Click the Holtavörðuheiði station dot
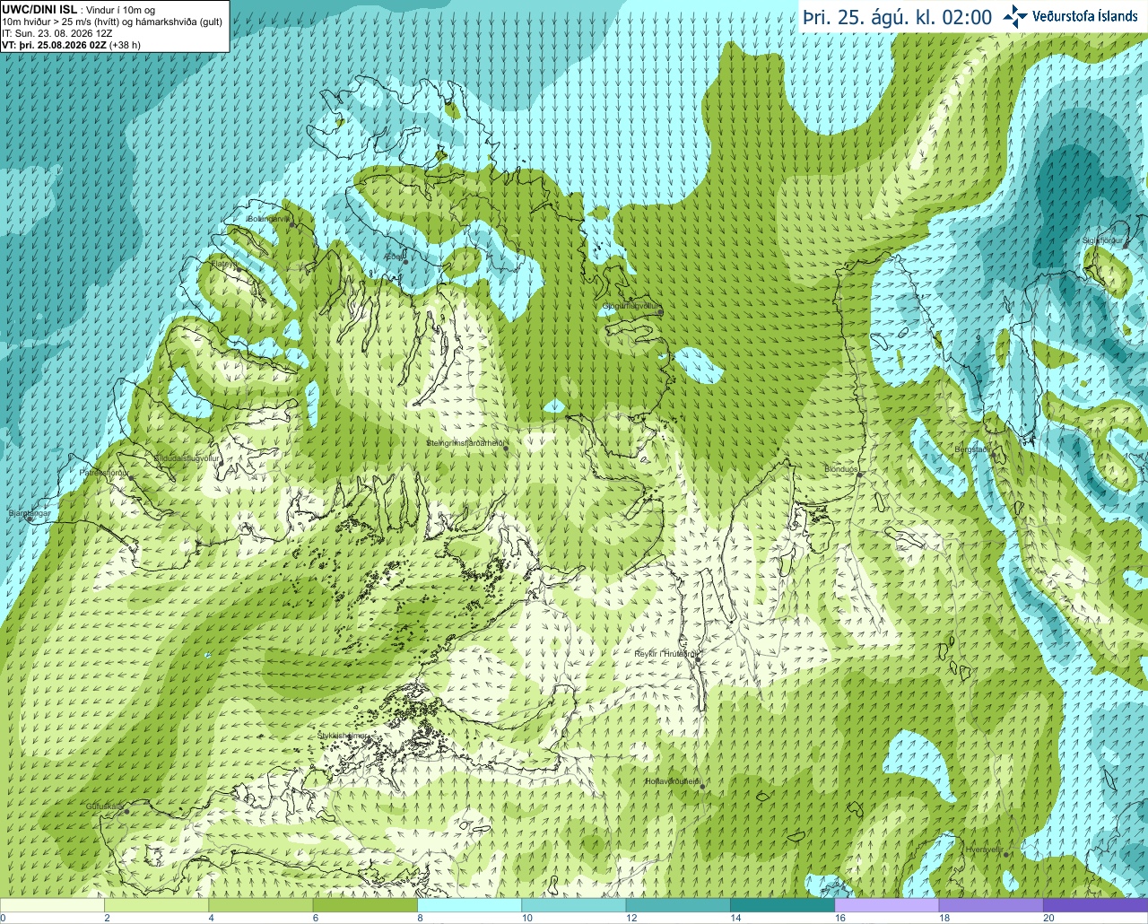1148x924 pixels. coord(702,788)
